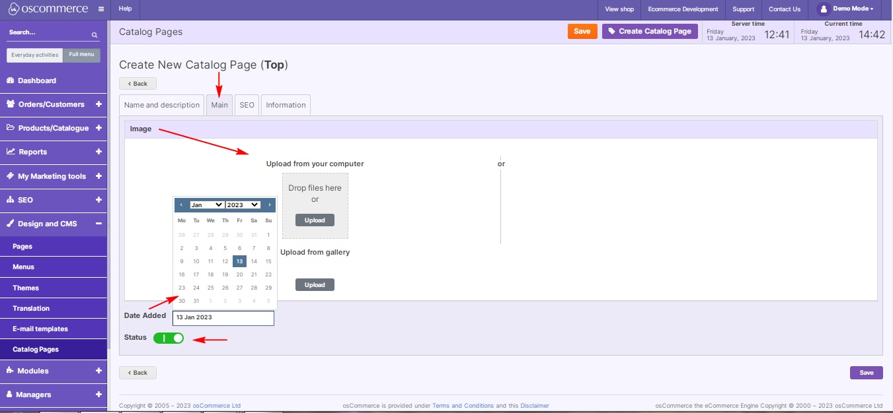Screen dimensions: 893x413
Task: Click the Create Catalog Page button
Action: click(650, 31)
